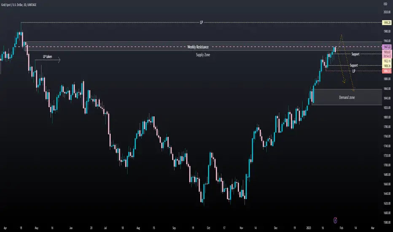Select the 1908.36 price label
Viewport: 393px width, 232px height.
[x=387, y=66]
